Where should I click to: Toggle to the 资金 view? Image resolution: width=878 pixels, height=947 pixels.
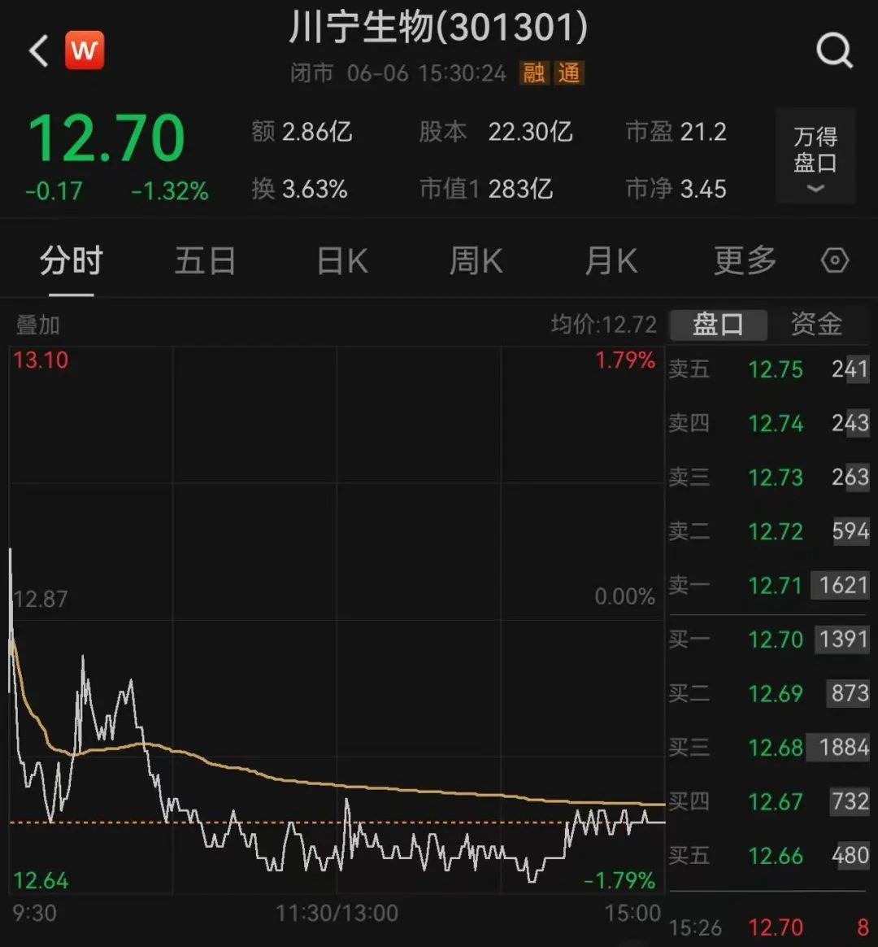(x=816, y=325)
